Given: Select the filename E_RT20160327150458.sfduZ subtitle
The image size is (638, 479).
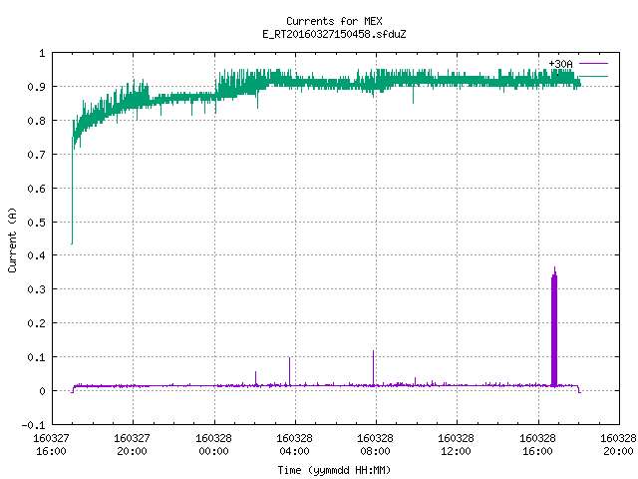Looking at the screenshot, I should (334, 34).
